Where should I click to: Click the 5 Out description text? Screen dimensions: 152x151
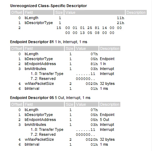click(104, 120)
